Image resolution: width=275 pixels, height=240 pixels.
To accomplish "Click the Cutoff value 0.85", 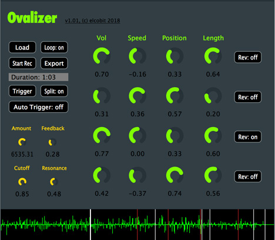I will (22, 194).
